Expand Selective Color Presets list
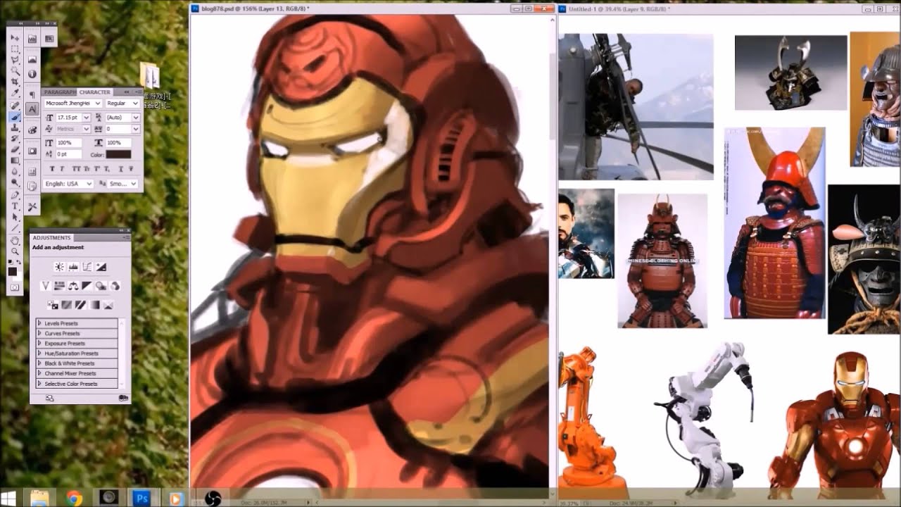 (39, 384)
